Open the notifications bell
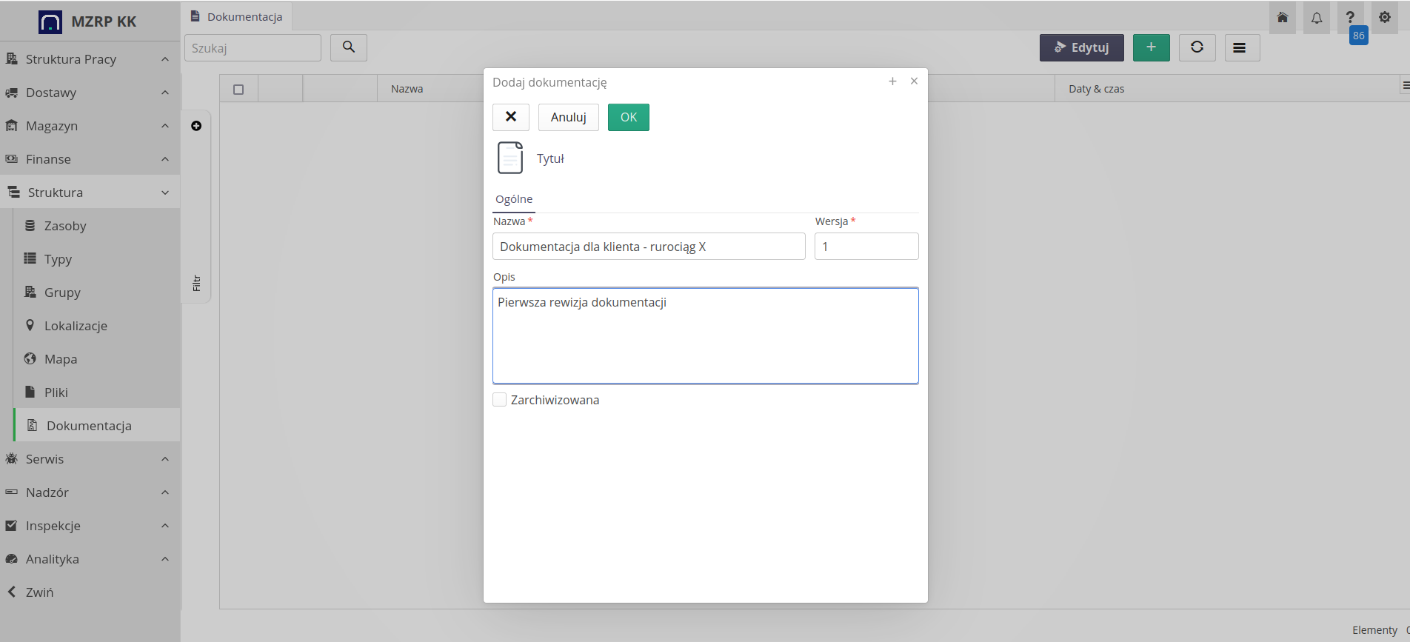Image resolution: width=1410 pixels, height=642 pixels. (x=1316, y=18)
